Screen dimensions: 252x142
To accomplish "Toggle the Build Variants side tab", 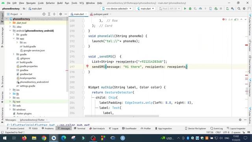I will click(x=2, y=115).
